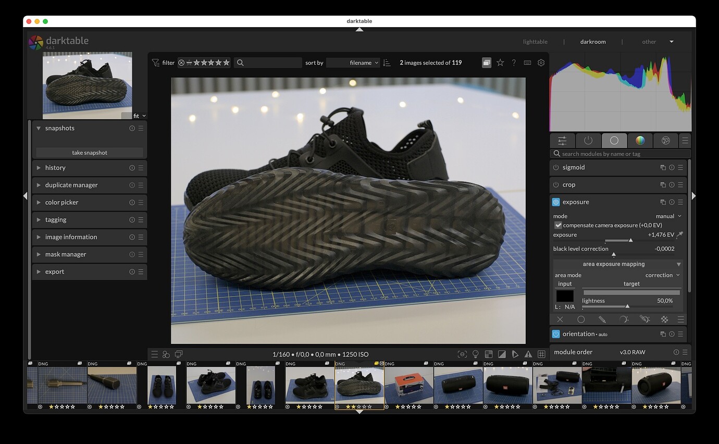Turn on the sigmoid module
The width and height of the screenshot is (719, 444).
coord(555,167)
